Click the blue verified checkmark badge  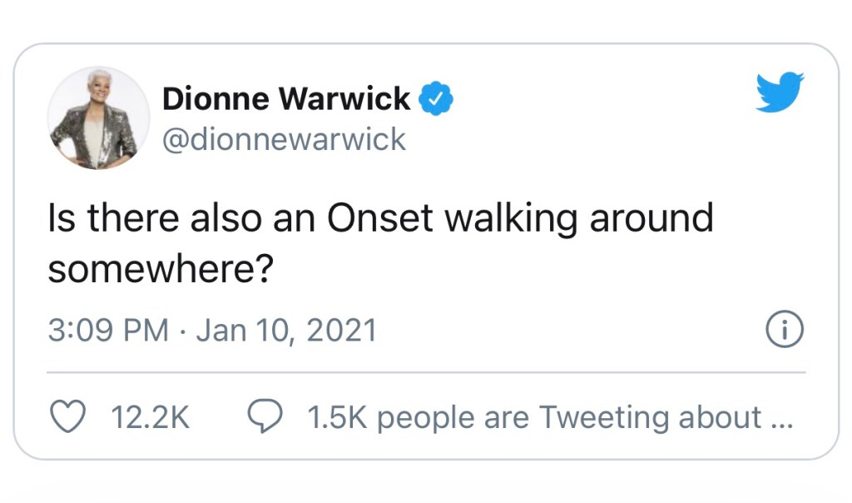(436, 99)
